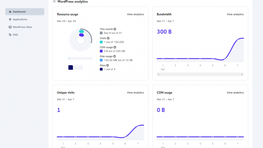Click the 'Mar 29 – Apr 29' date range
Screen dimensions: 263x148
[67, 21]
